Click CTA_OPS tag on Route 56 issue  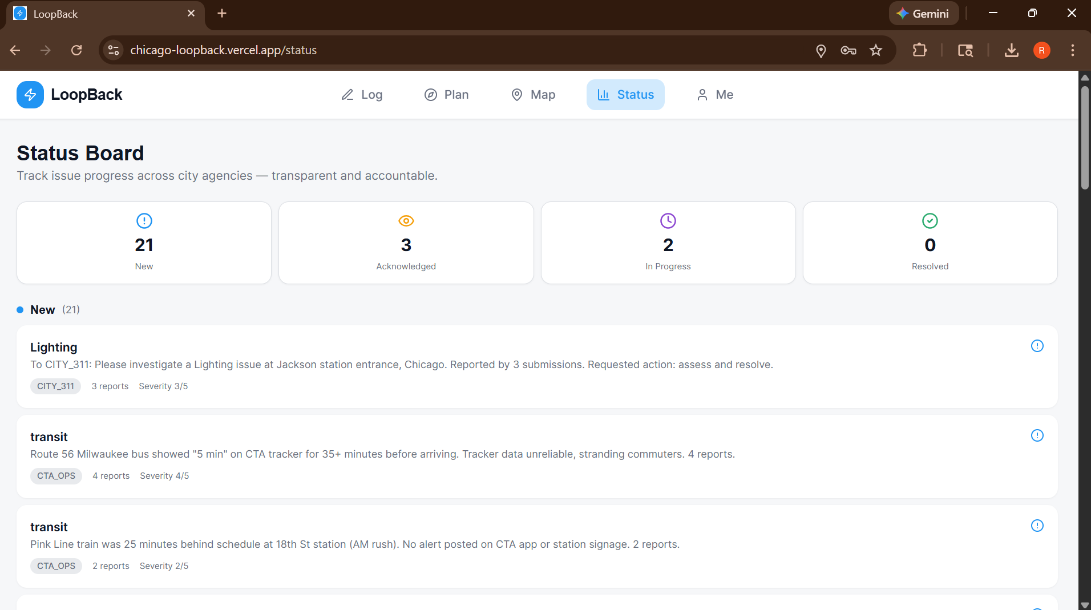(56, 476)
